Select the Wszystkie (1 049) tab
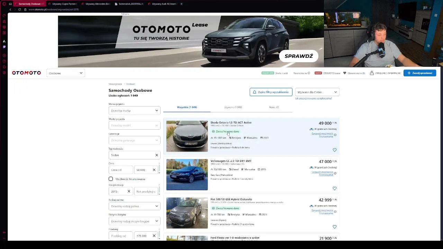The width and height of the screenshot is (443, 249). click(187, 107)
